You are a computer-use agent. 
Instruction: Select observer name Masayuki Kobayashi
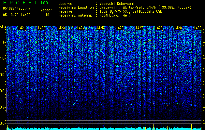(117, 4)
